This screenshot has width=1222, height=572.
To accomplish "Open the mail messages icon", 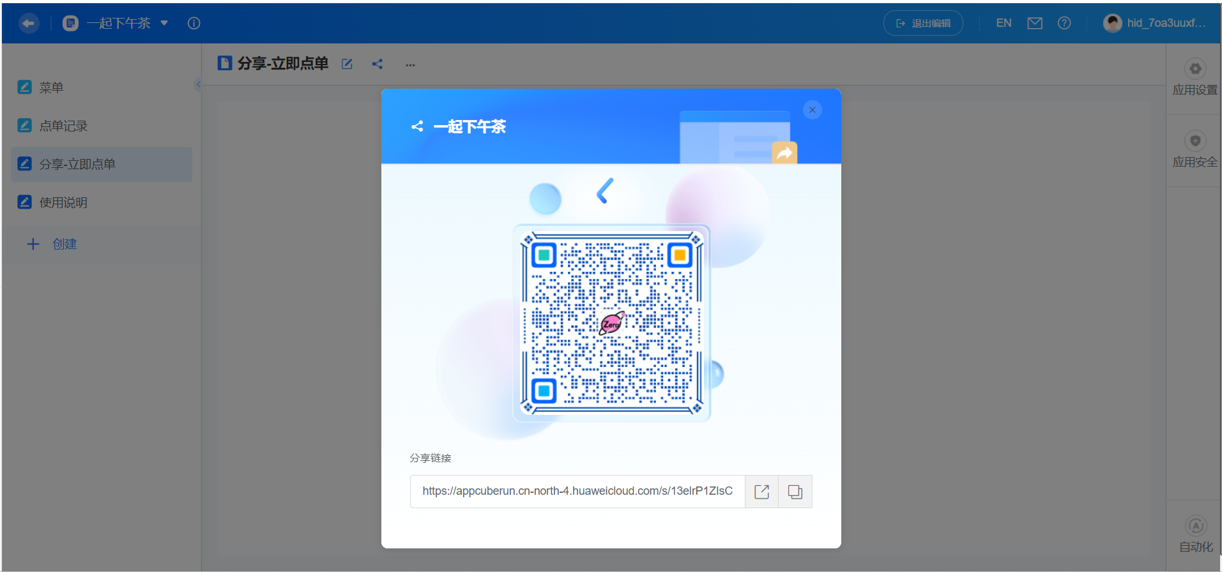I will click(1035, 23).
